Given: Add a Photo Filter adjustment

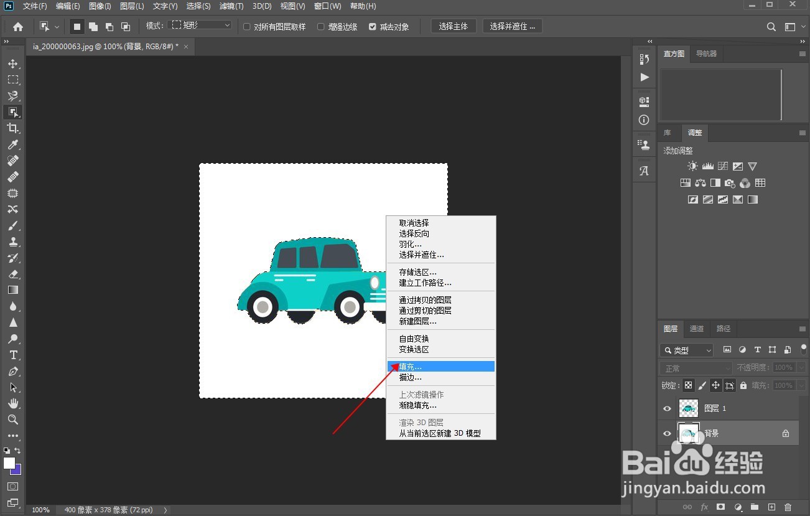Looking at the screenshot, I should tap(730, 183).
